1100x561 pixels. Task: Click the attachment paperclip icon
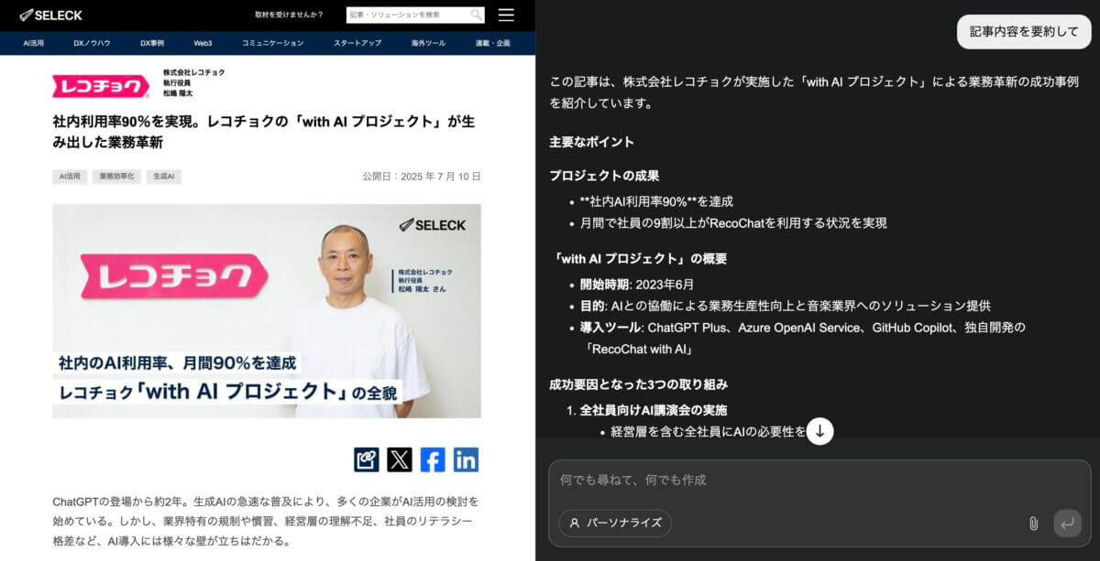(x=1033, y=523)
